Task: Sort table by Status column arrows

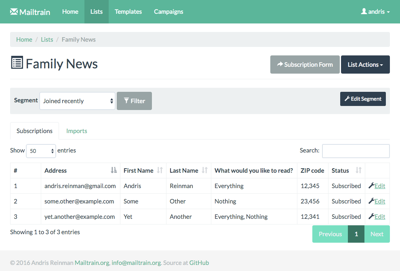Action: click(359, 170)
